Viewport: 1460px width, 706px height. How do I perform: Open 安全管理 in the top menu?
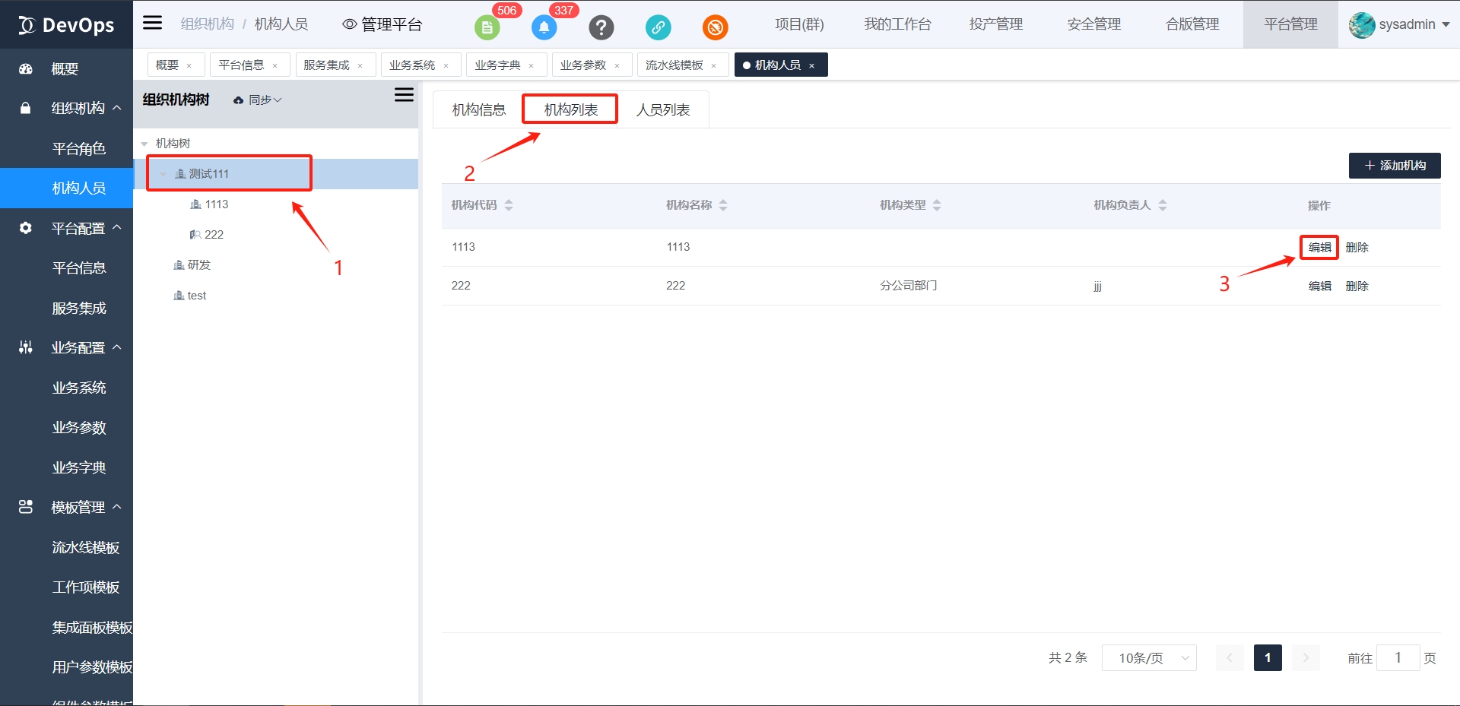(1093, 24)
